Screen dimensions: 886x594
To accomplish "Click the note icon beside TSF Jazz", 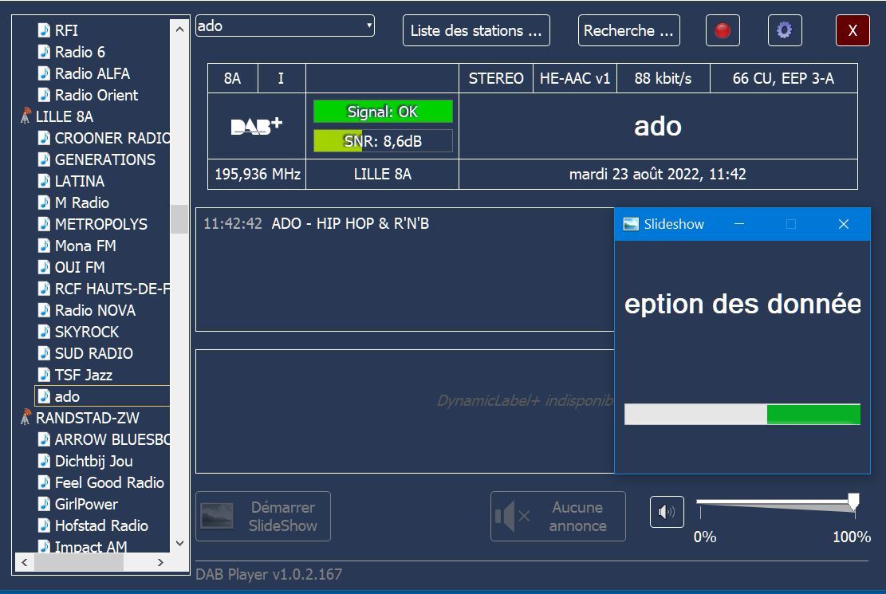I will (44, 375).
